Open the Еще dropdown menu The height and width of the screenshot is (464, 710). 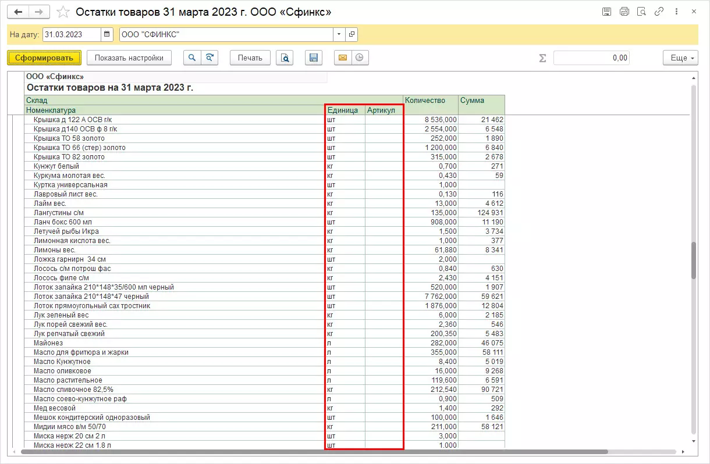(x=680, y=58)
